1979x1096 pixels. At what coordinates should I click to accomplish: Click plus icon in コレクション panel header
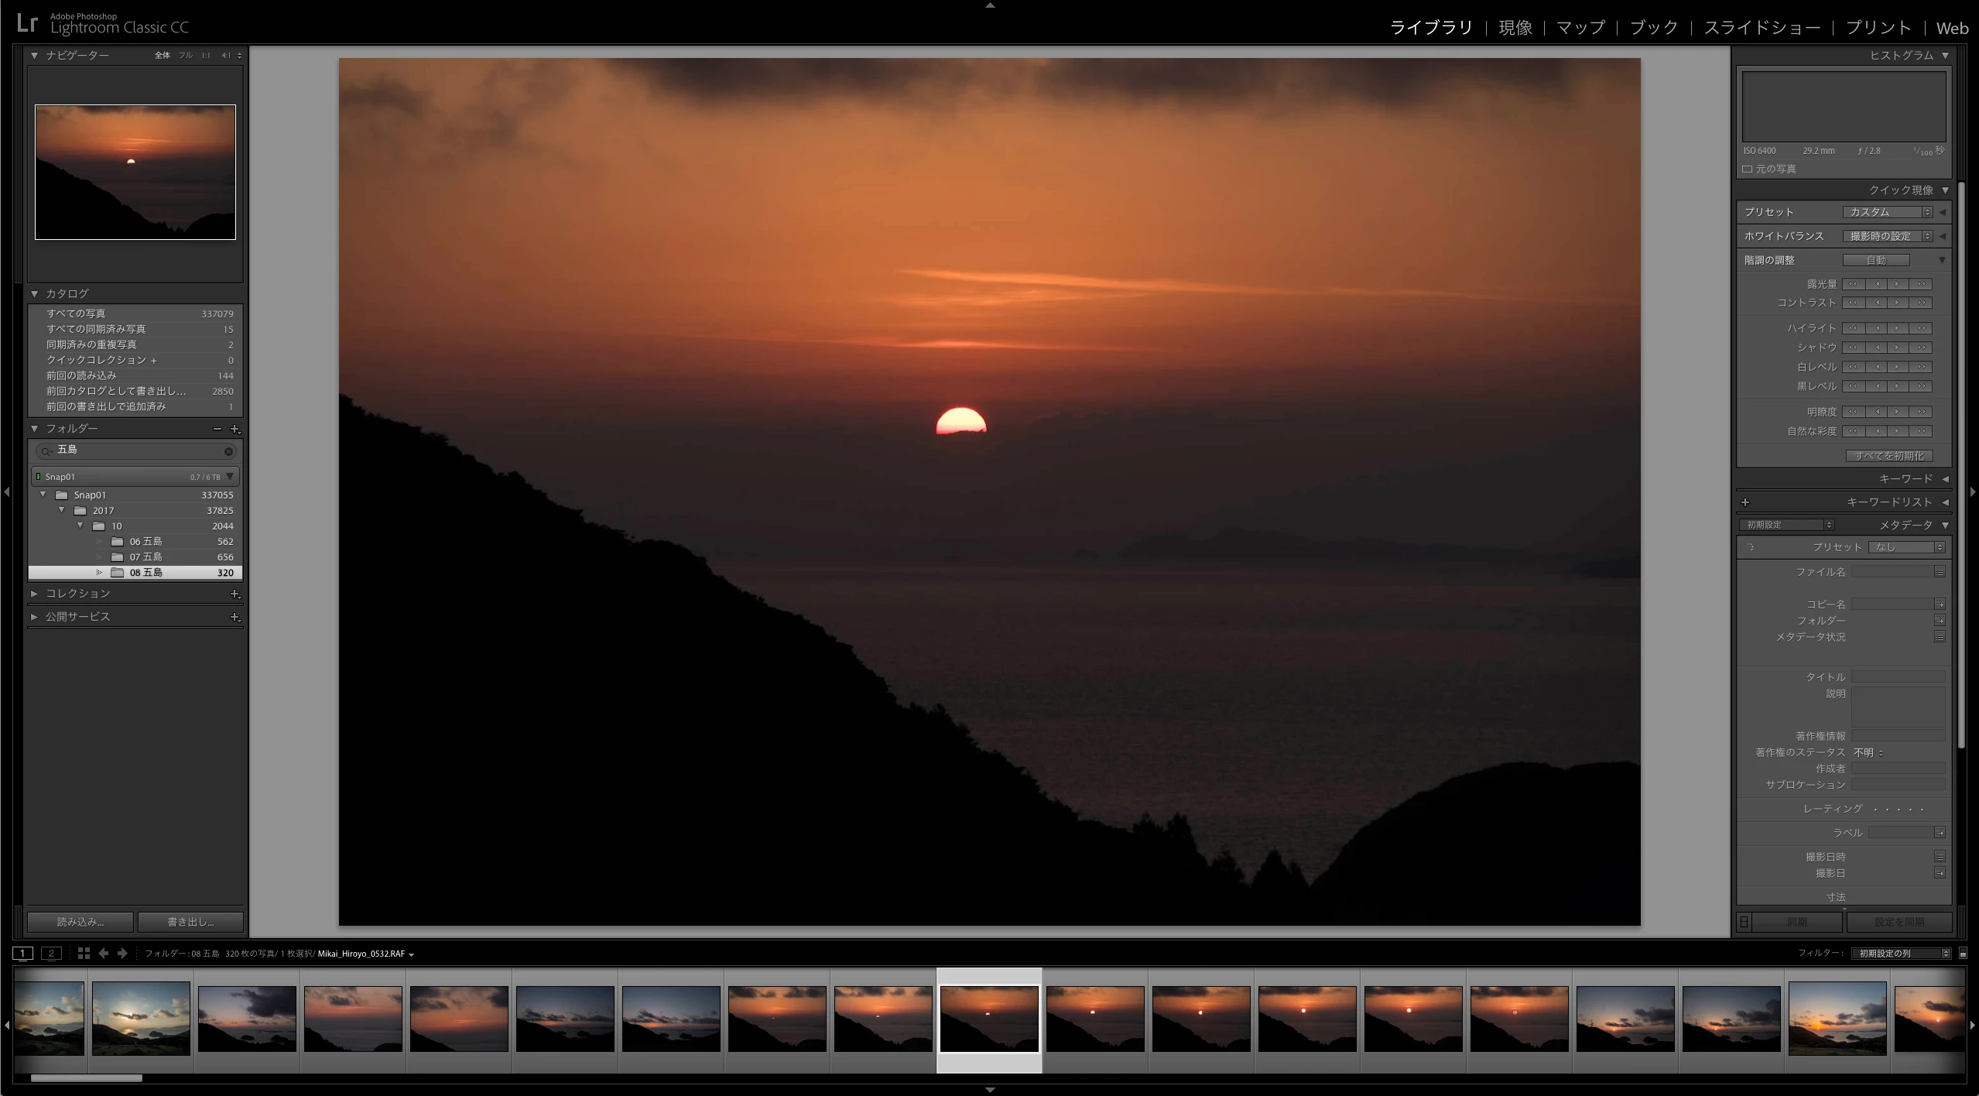tap(235, 594)
